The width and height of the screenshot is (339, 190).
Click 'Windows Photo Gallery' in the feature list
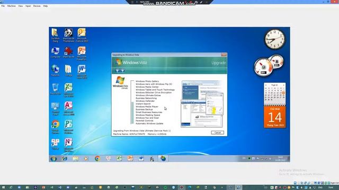coord(147,81)
